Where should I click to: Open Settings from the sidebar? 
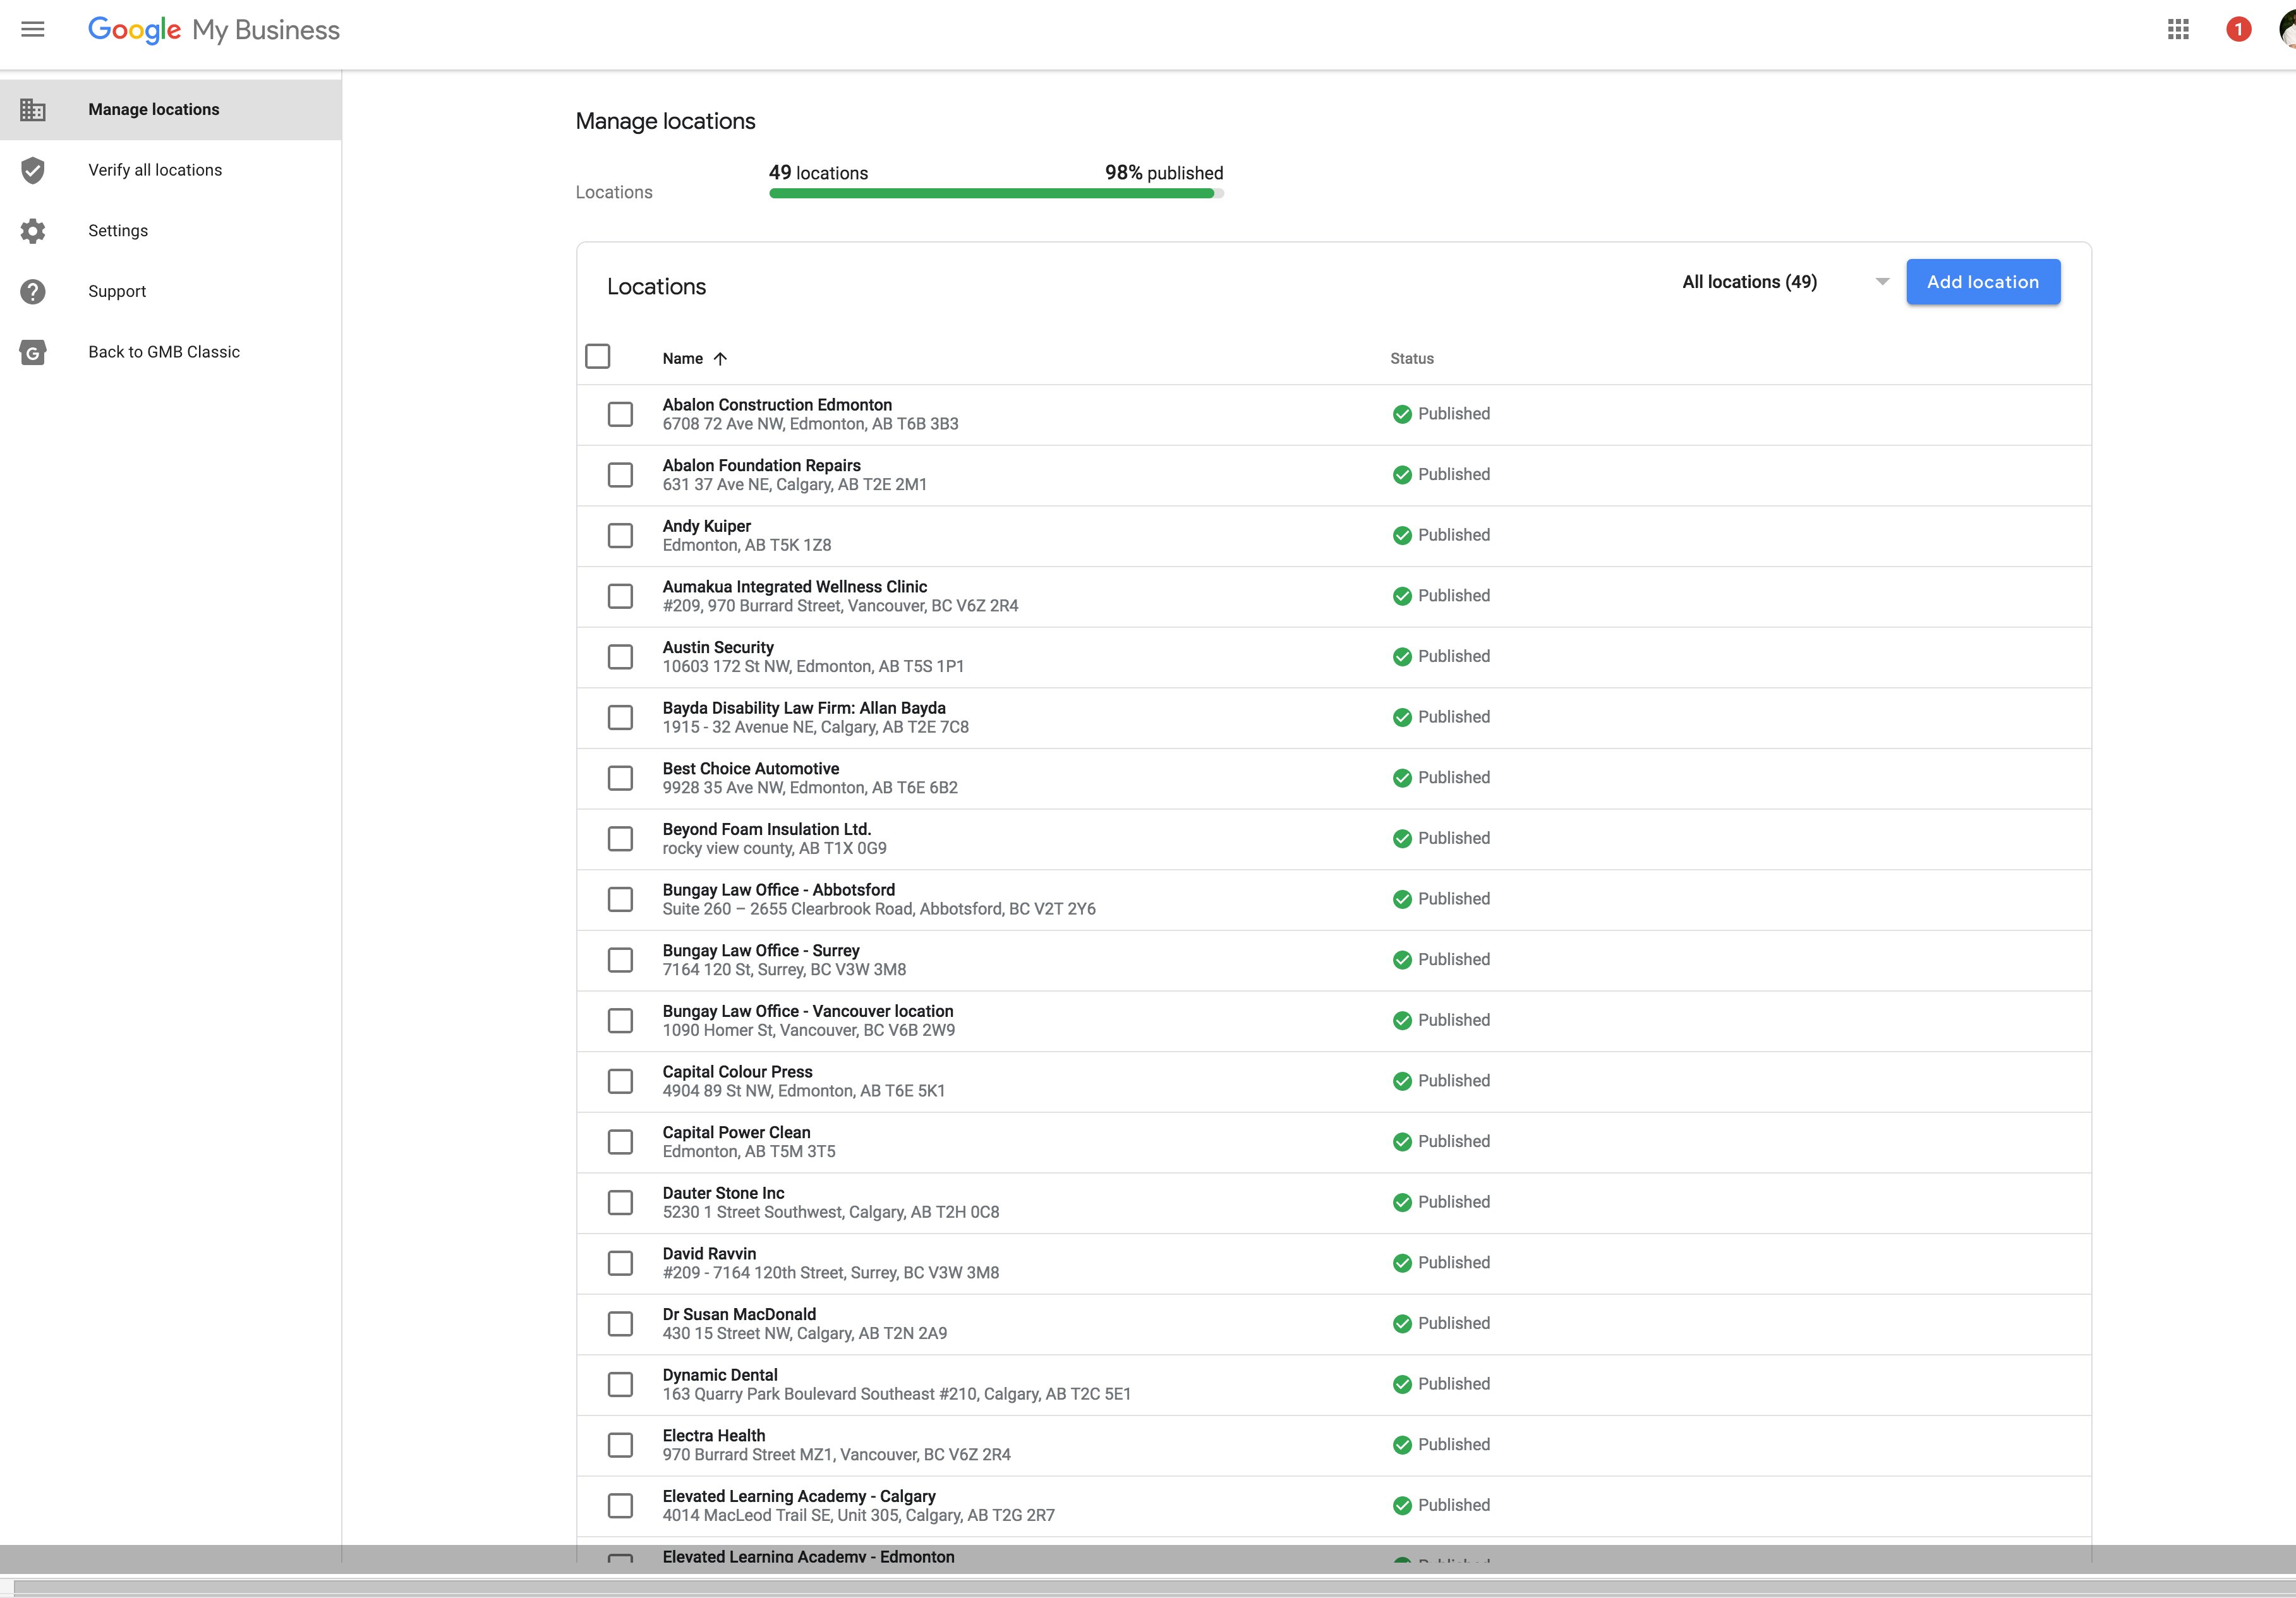point(171,231)
